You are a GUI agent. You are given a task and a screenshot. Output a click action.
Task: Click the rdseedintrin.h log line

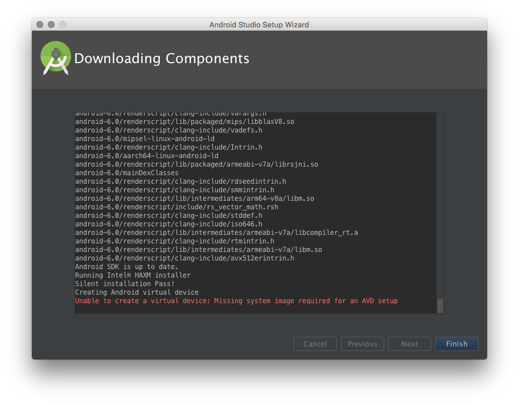[x=180, y=181]
